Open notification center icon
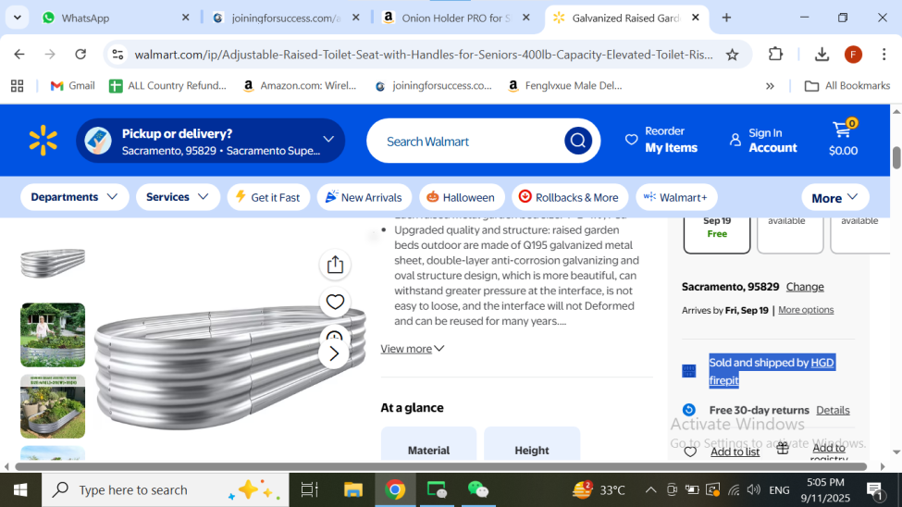 875,490
